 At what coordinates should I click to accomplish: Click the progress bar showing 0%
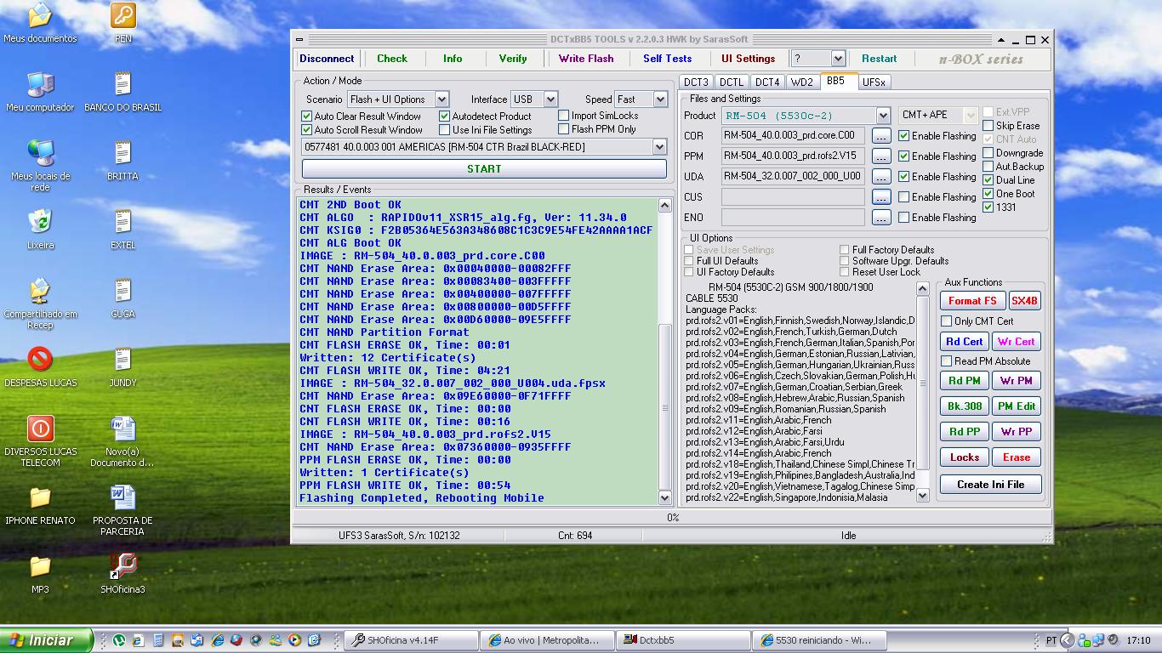pyautogui.click(x=672, y=517)
